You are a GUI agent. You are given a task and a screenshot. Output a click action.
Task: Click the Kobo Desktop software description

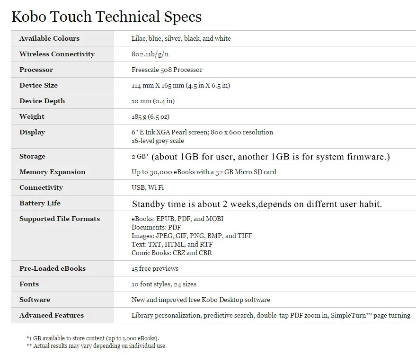click(201, 300)
